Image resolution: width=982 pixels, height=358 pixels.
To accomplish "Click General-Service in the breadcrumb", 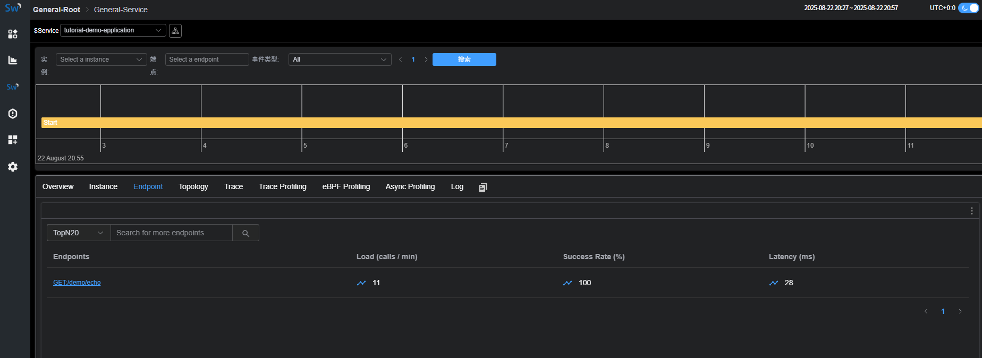I will pyautogui.click(x=121, y=10).
